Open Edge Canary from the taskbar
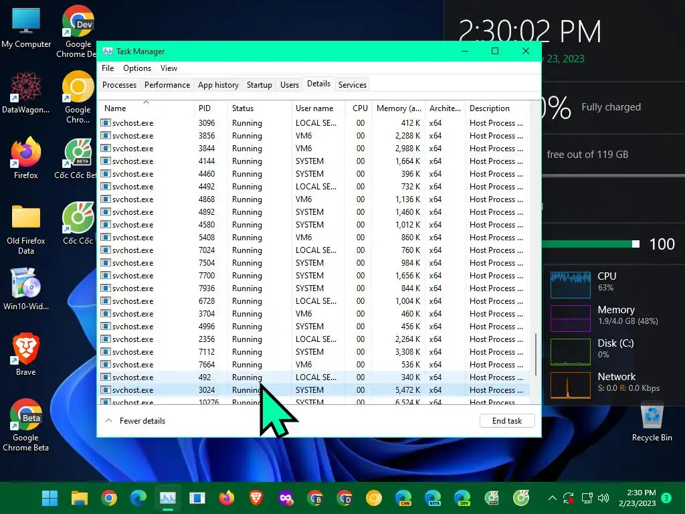The image size is (685, 514). [x=403, y=497]
